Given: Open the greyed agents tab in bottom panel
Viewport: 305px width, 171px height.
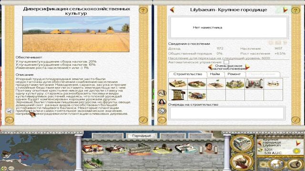Looking at the screenshot, I should point(173,136).
